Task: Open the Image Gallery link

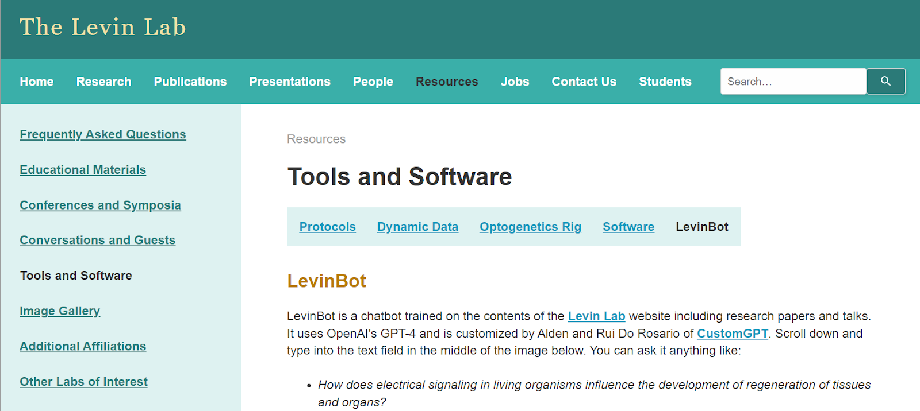Action: (x=60, y=311)
